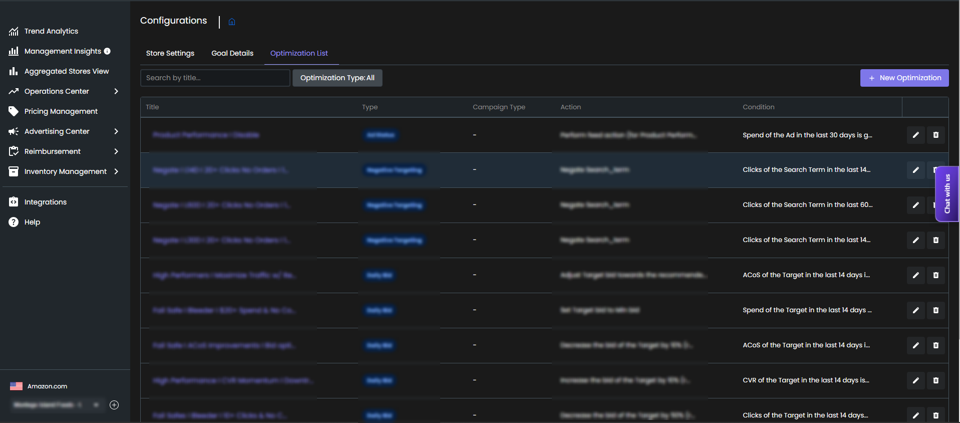The image size is (960, 423).
Task: Open Help from the question mark icon
Action: point(14,222)
